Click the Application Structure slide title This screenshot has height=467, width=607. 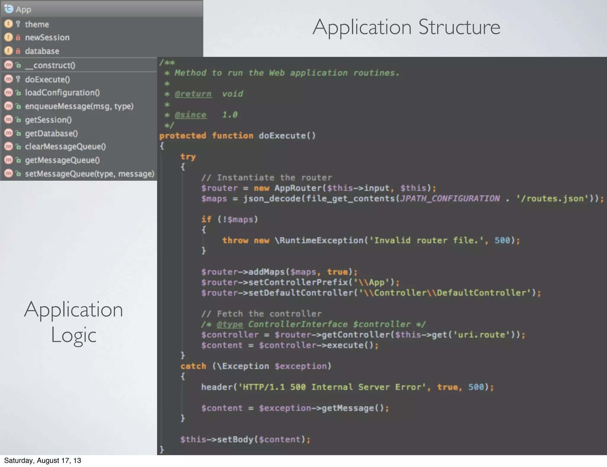click(x=406, y=28)
